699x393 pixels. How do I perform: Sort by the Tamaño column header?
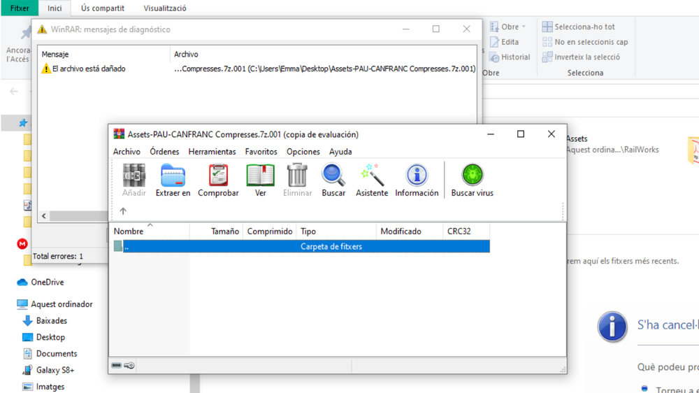pyautogui.click(x=217, y=231)
